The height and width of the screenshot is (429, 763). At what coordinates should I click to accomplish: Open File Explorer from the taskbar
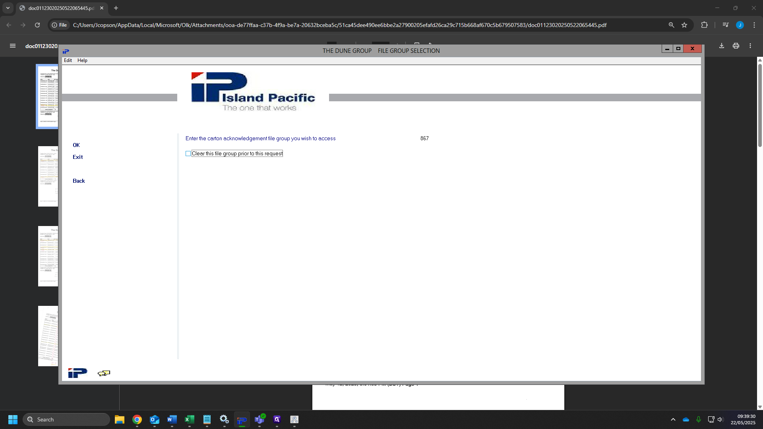point(120,419)
